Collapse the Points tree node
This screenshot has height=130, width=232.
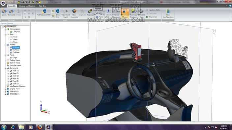tap(6, 55)
